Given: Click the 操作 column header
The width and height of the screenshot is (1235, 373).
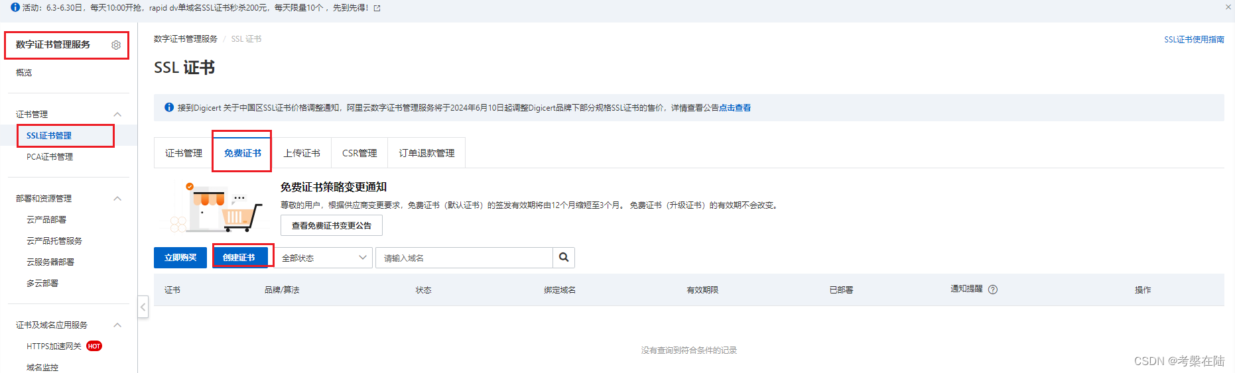Looking at the screenshot, I should pos(1143,290).
